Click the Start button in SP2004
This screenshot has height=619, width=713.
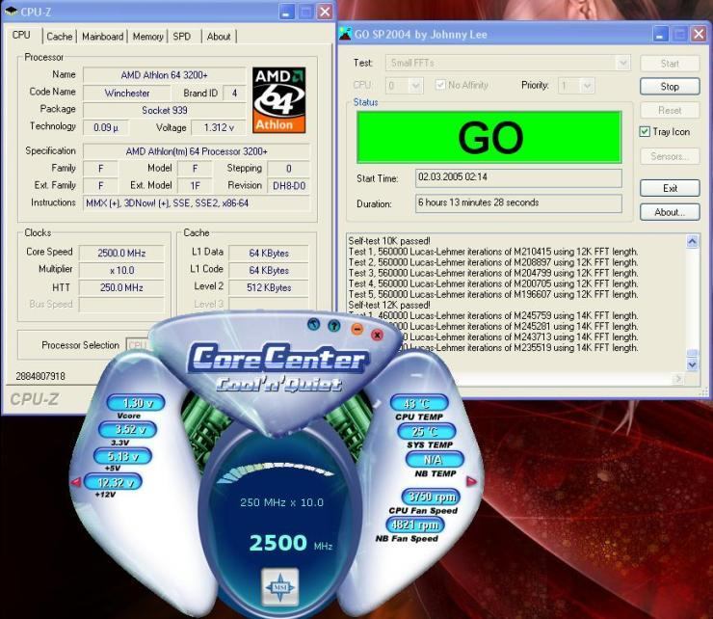[670, 64]
